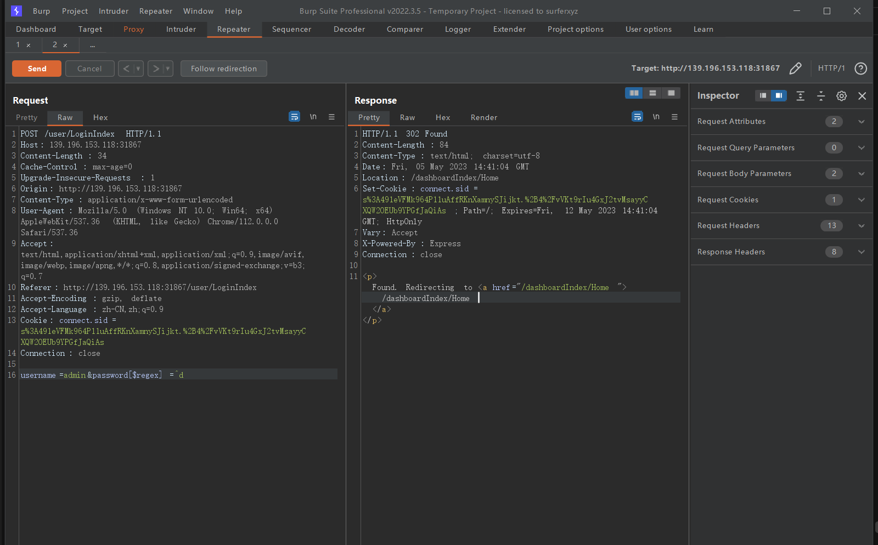
Task: Switch to the Comparer tab
Action: coord(405,29)
